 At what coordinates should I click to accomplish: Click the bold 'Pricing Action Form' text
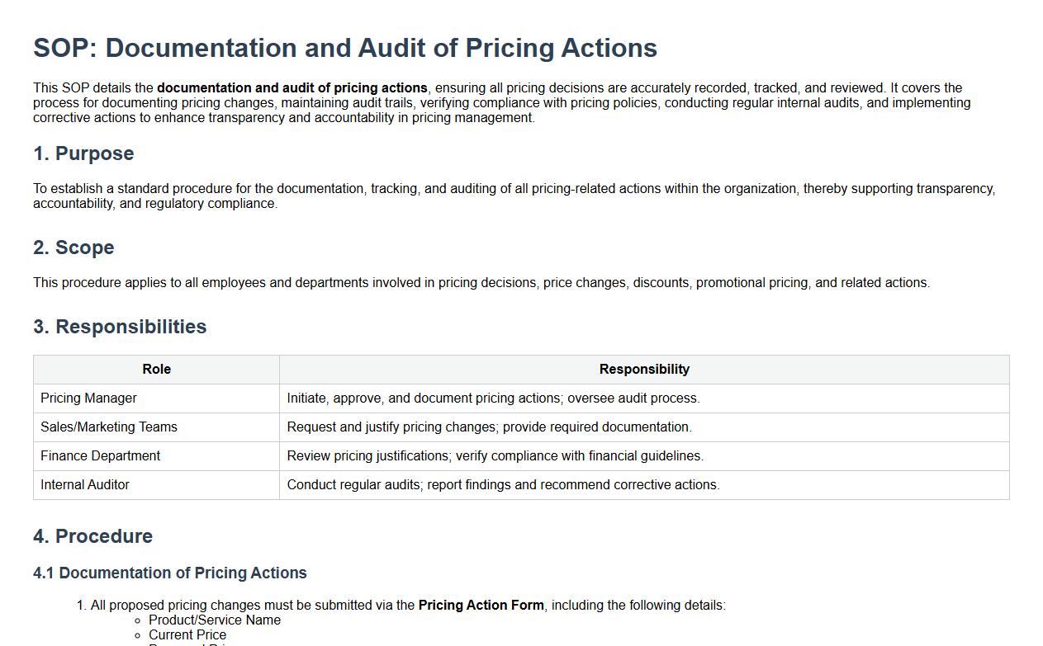481,606
